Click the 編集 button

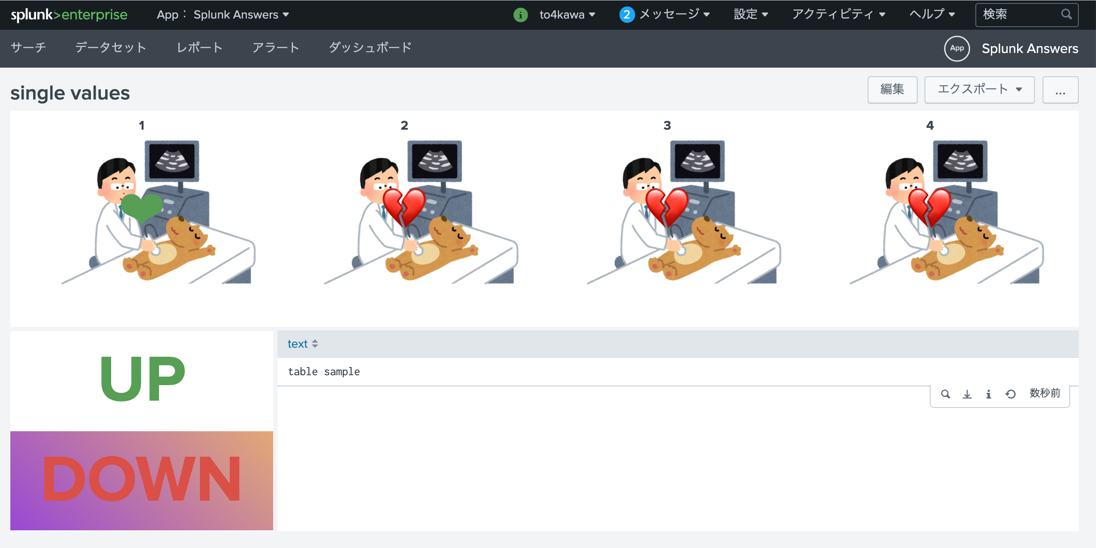[892, 90]
